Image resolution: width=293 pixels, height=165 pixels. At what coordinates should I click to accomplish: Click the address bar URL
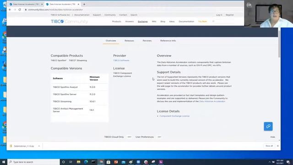[x=55, y=10]
